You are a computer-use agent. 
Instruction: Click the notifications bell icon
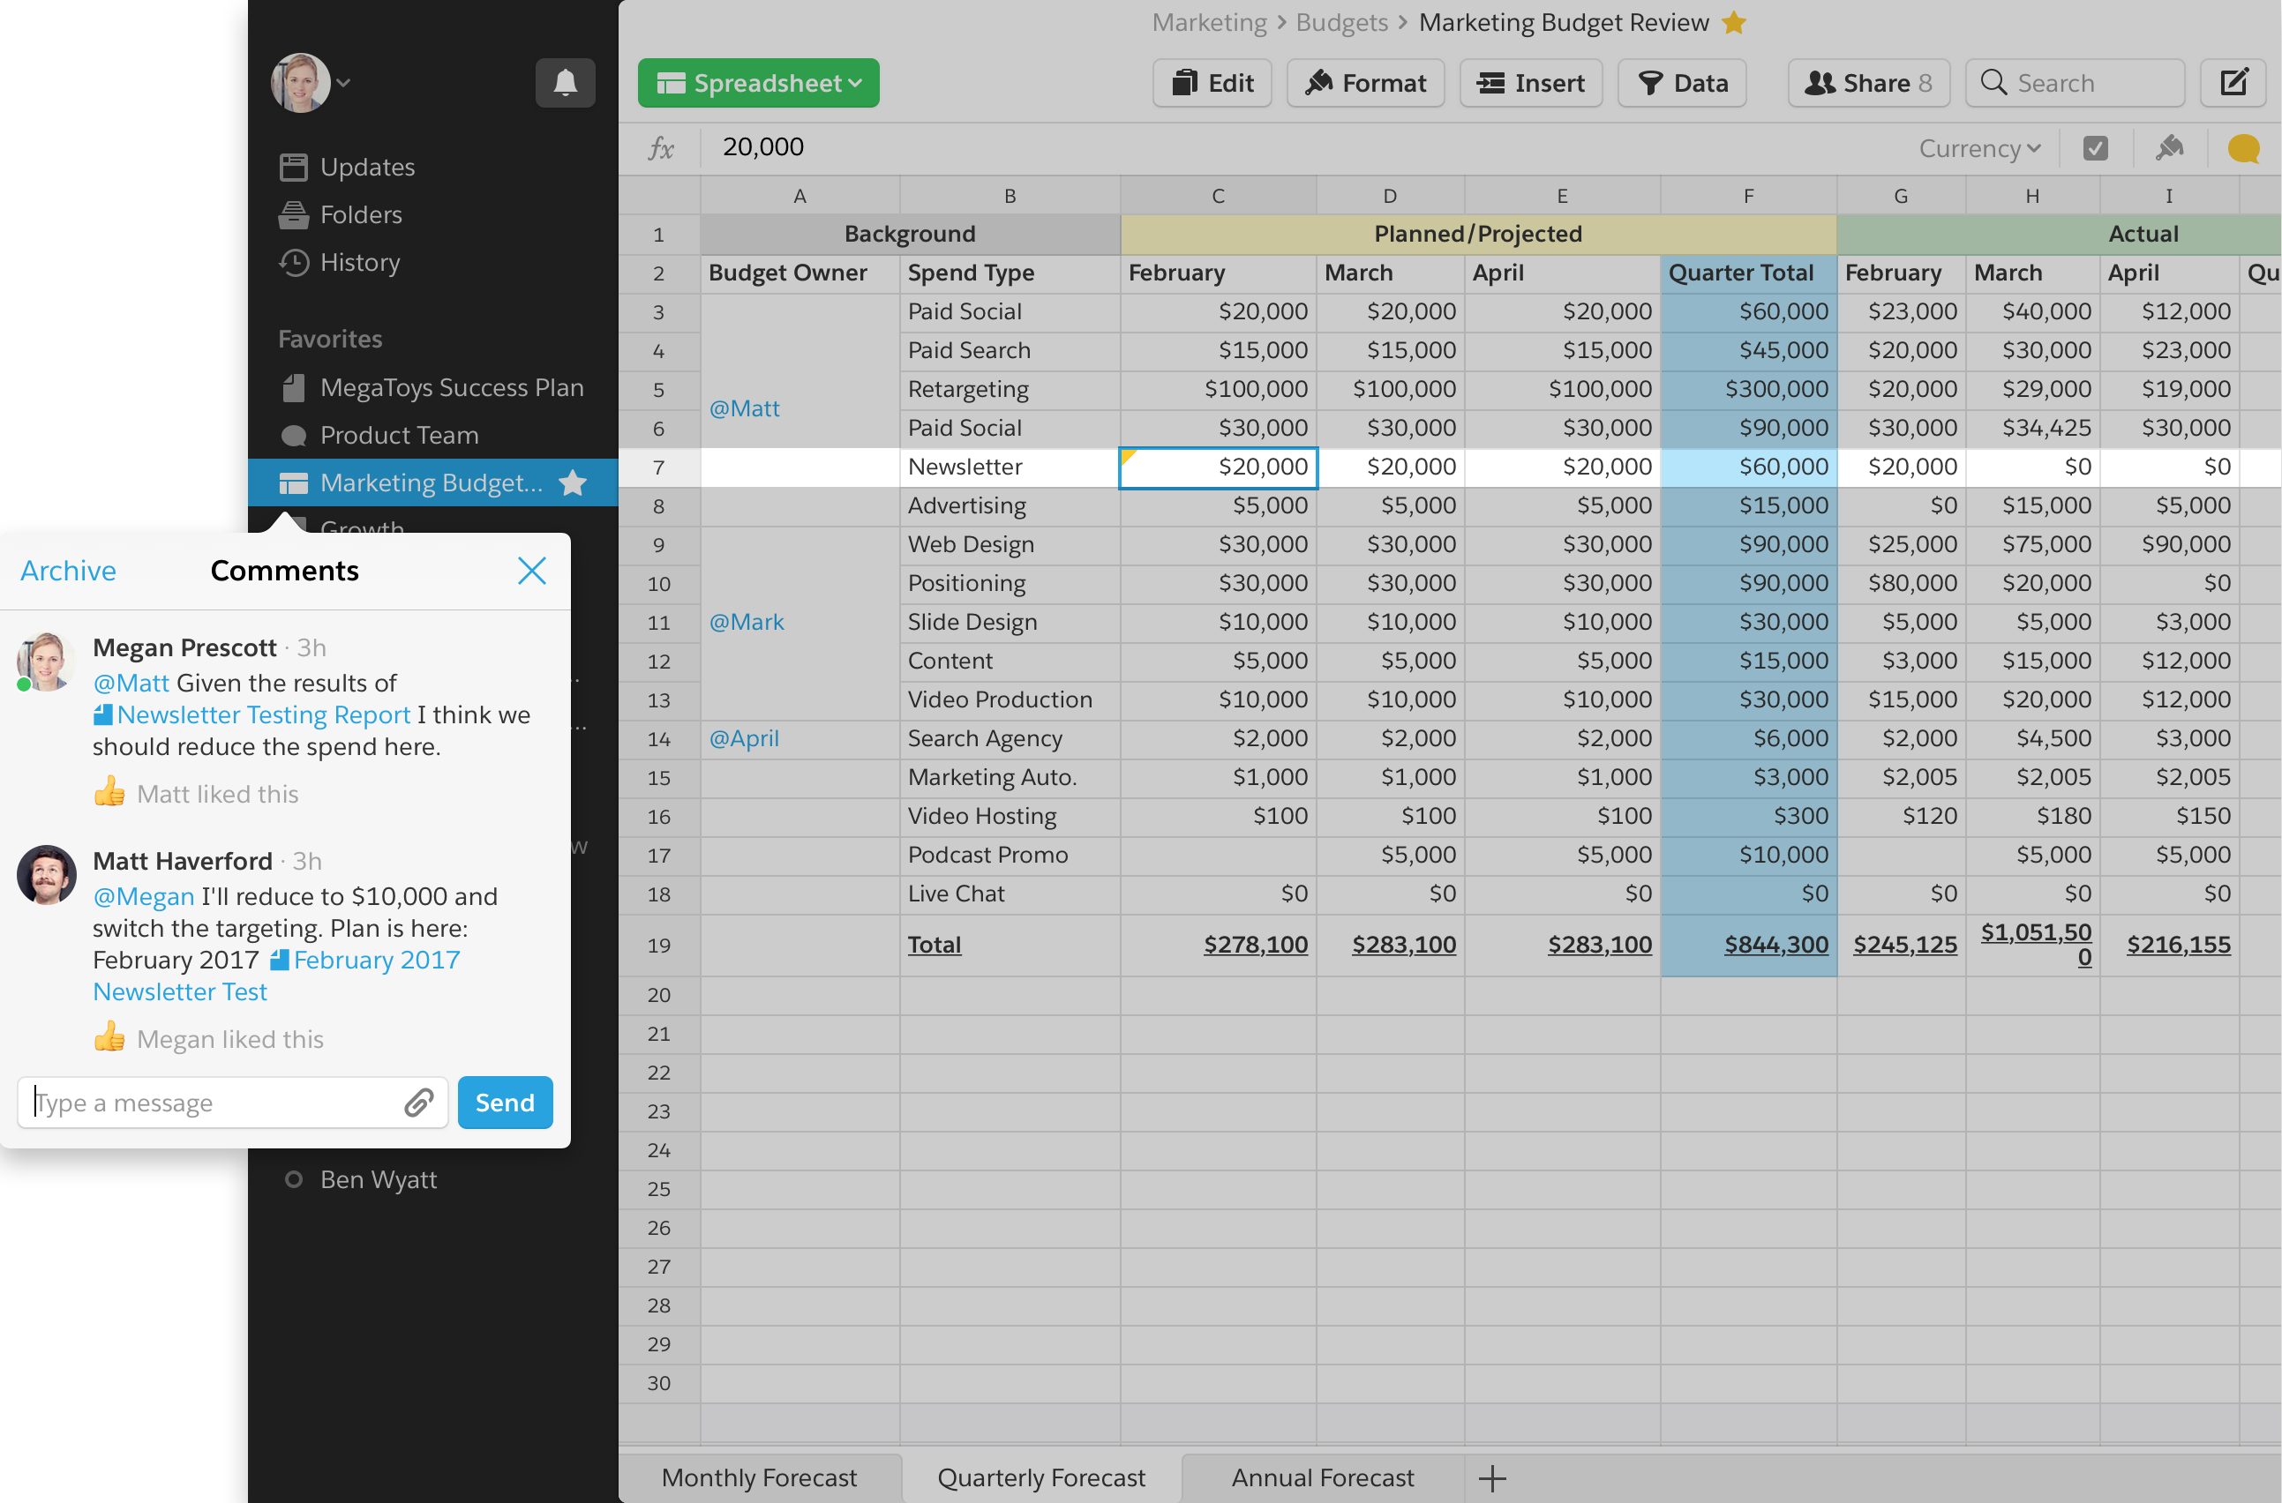tap(565, 84)
